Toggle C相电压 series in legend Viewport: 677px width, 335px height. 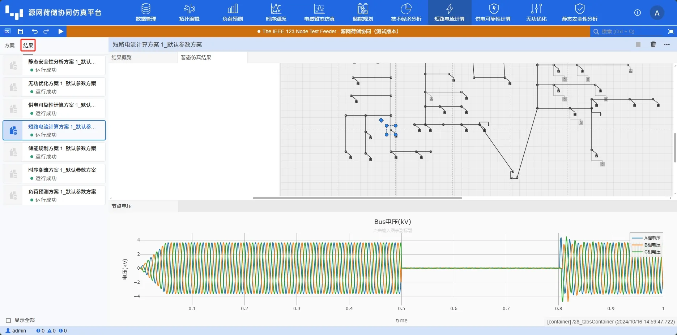pos(646,252)
